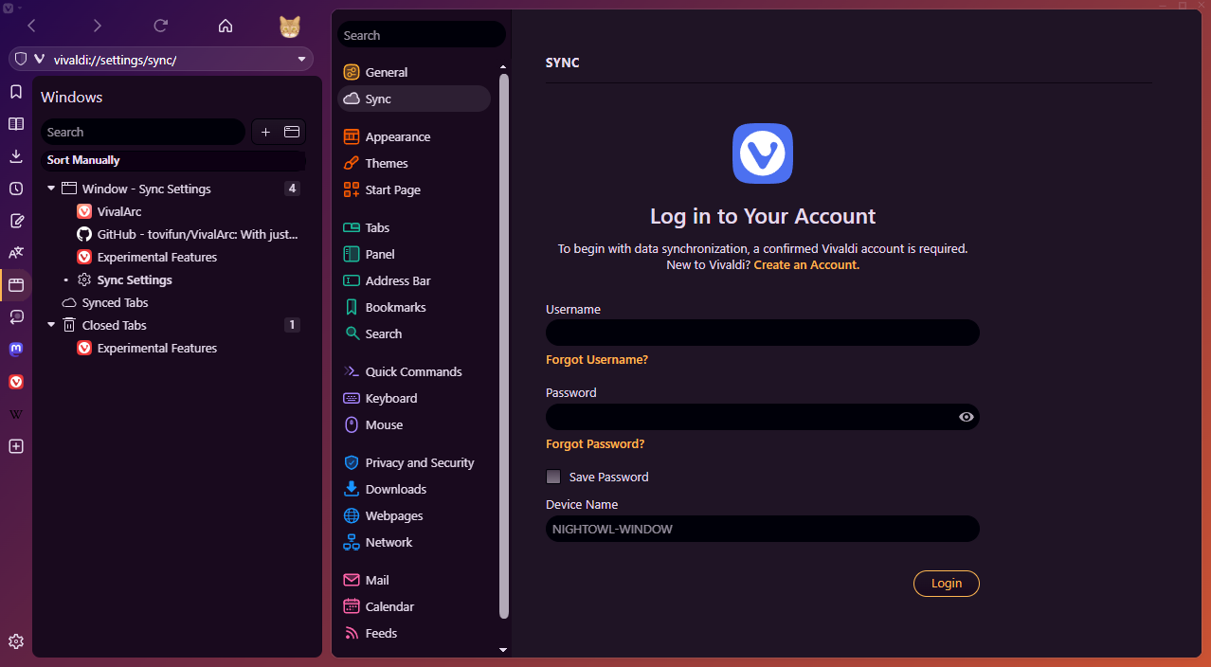Click the new tab plus button in Windows panel
The width and height of the screenshot is (1211, 667).
[x=265, y=132]
